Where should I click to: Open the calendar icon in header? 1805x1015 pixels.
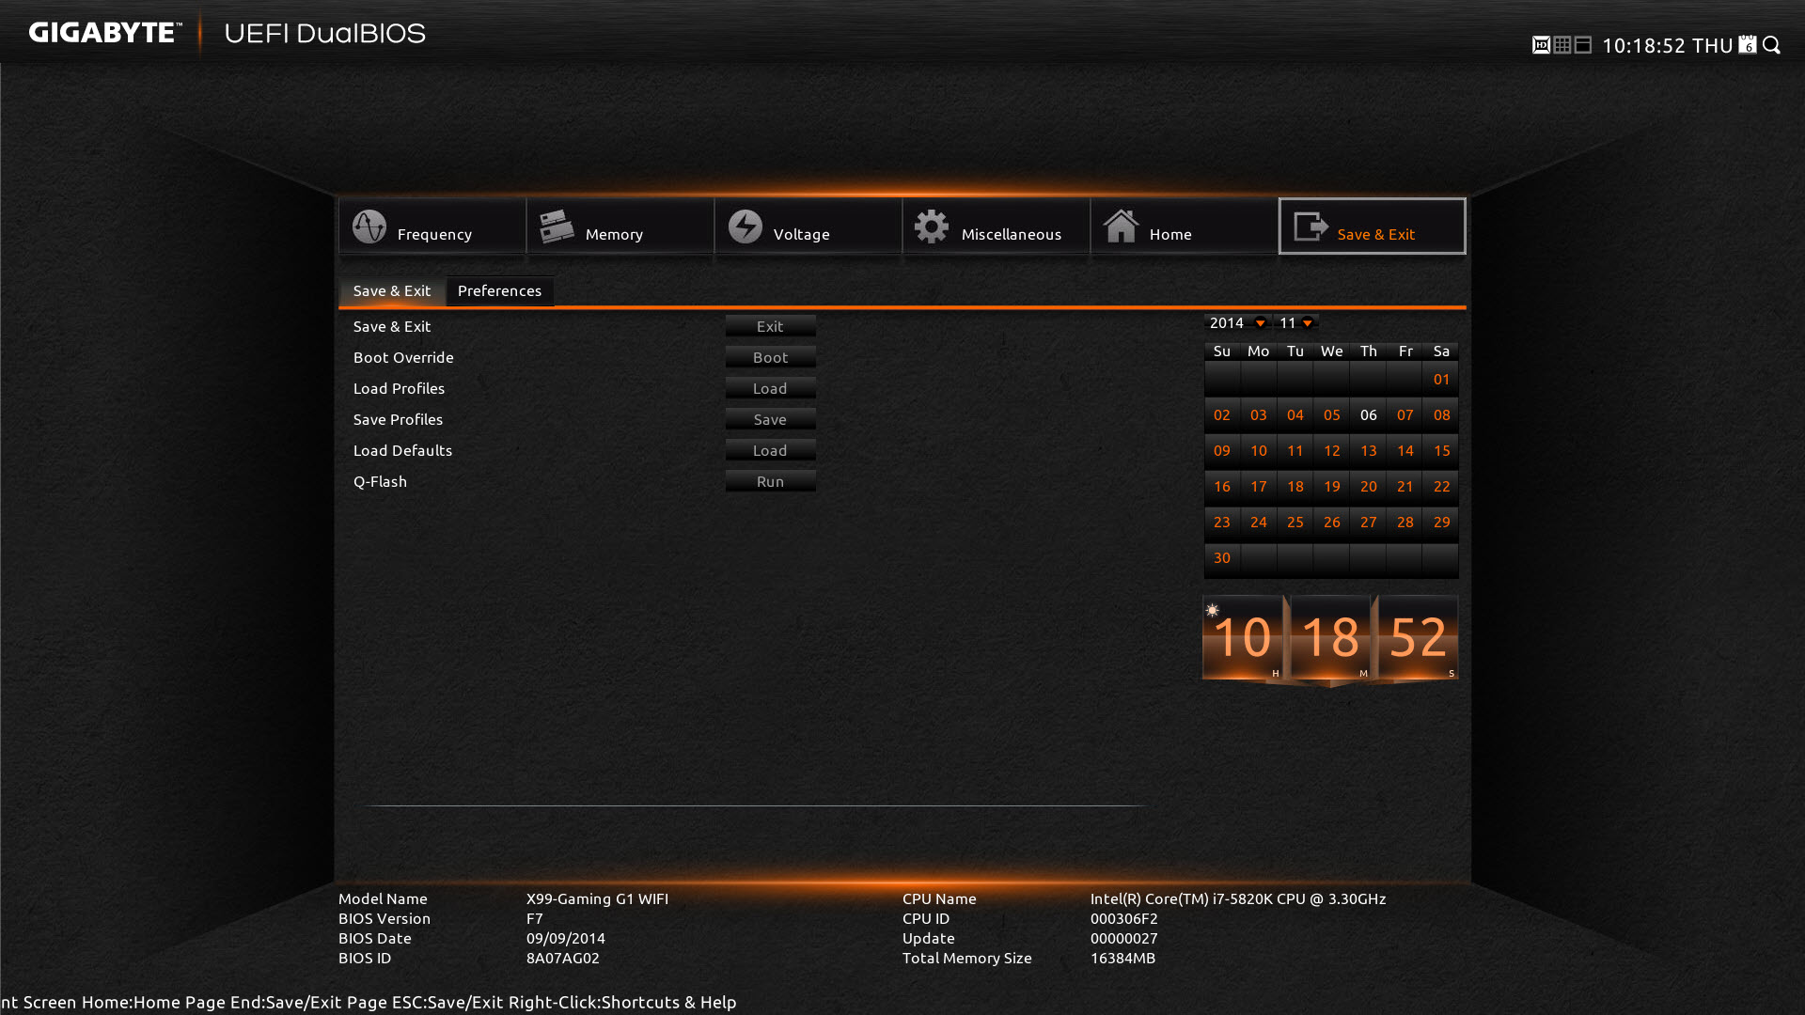click(1748, 45)
